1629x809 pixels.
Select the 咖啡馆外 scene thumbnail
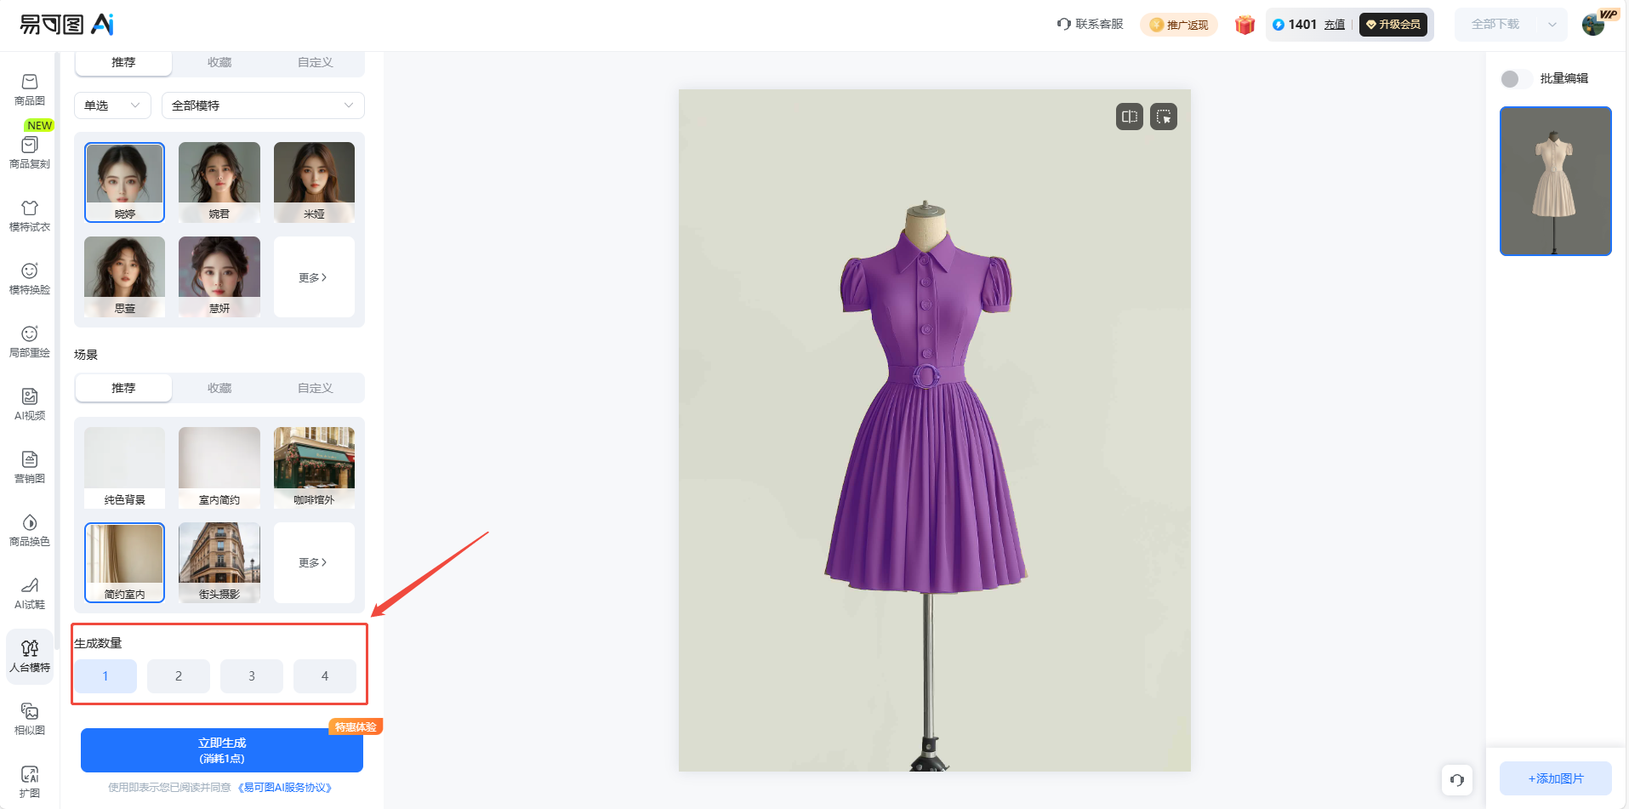pyautogui.click(x=314, y=467)
